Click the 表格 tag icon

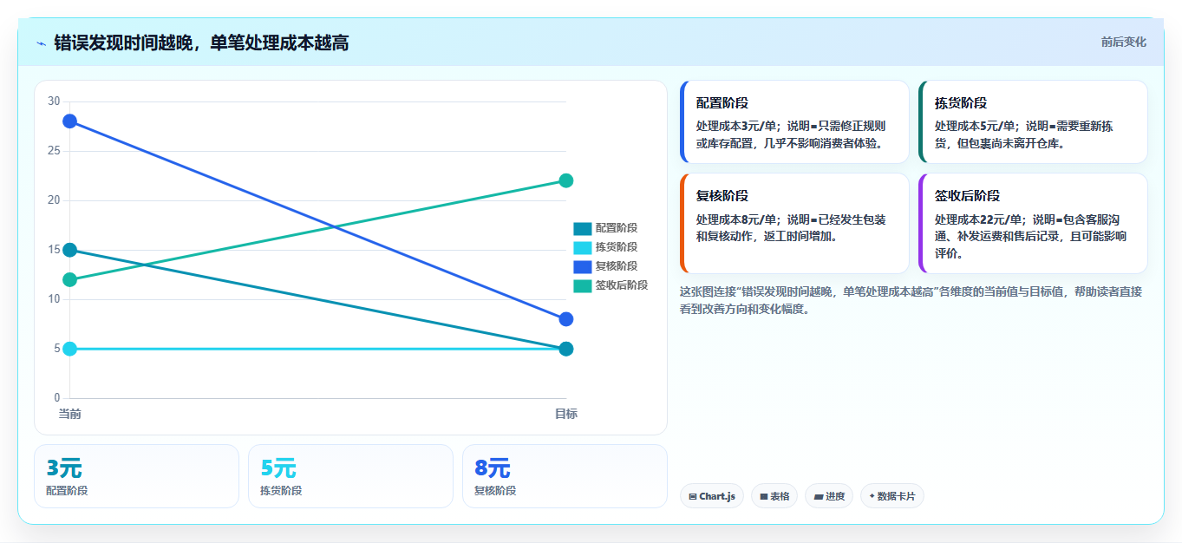coord(764,497)
